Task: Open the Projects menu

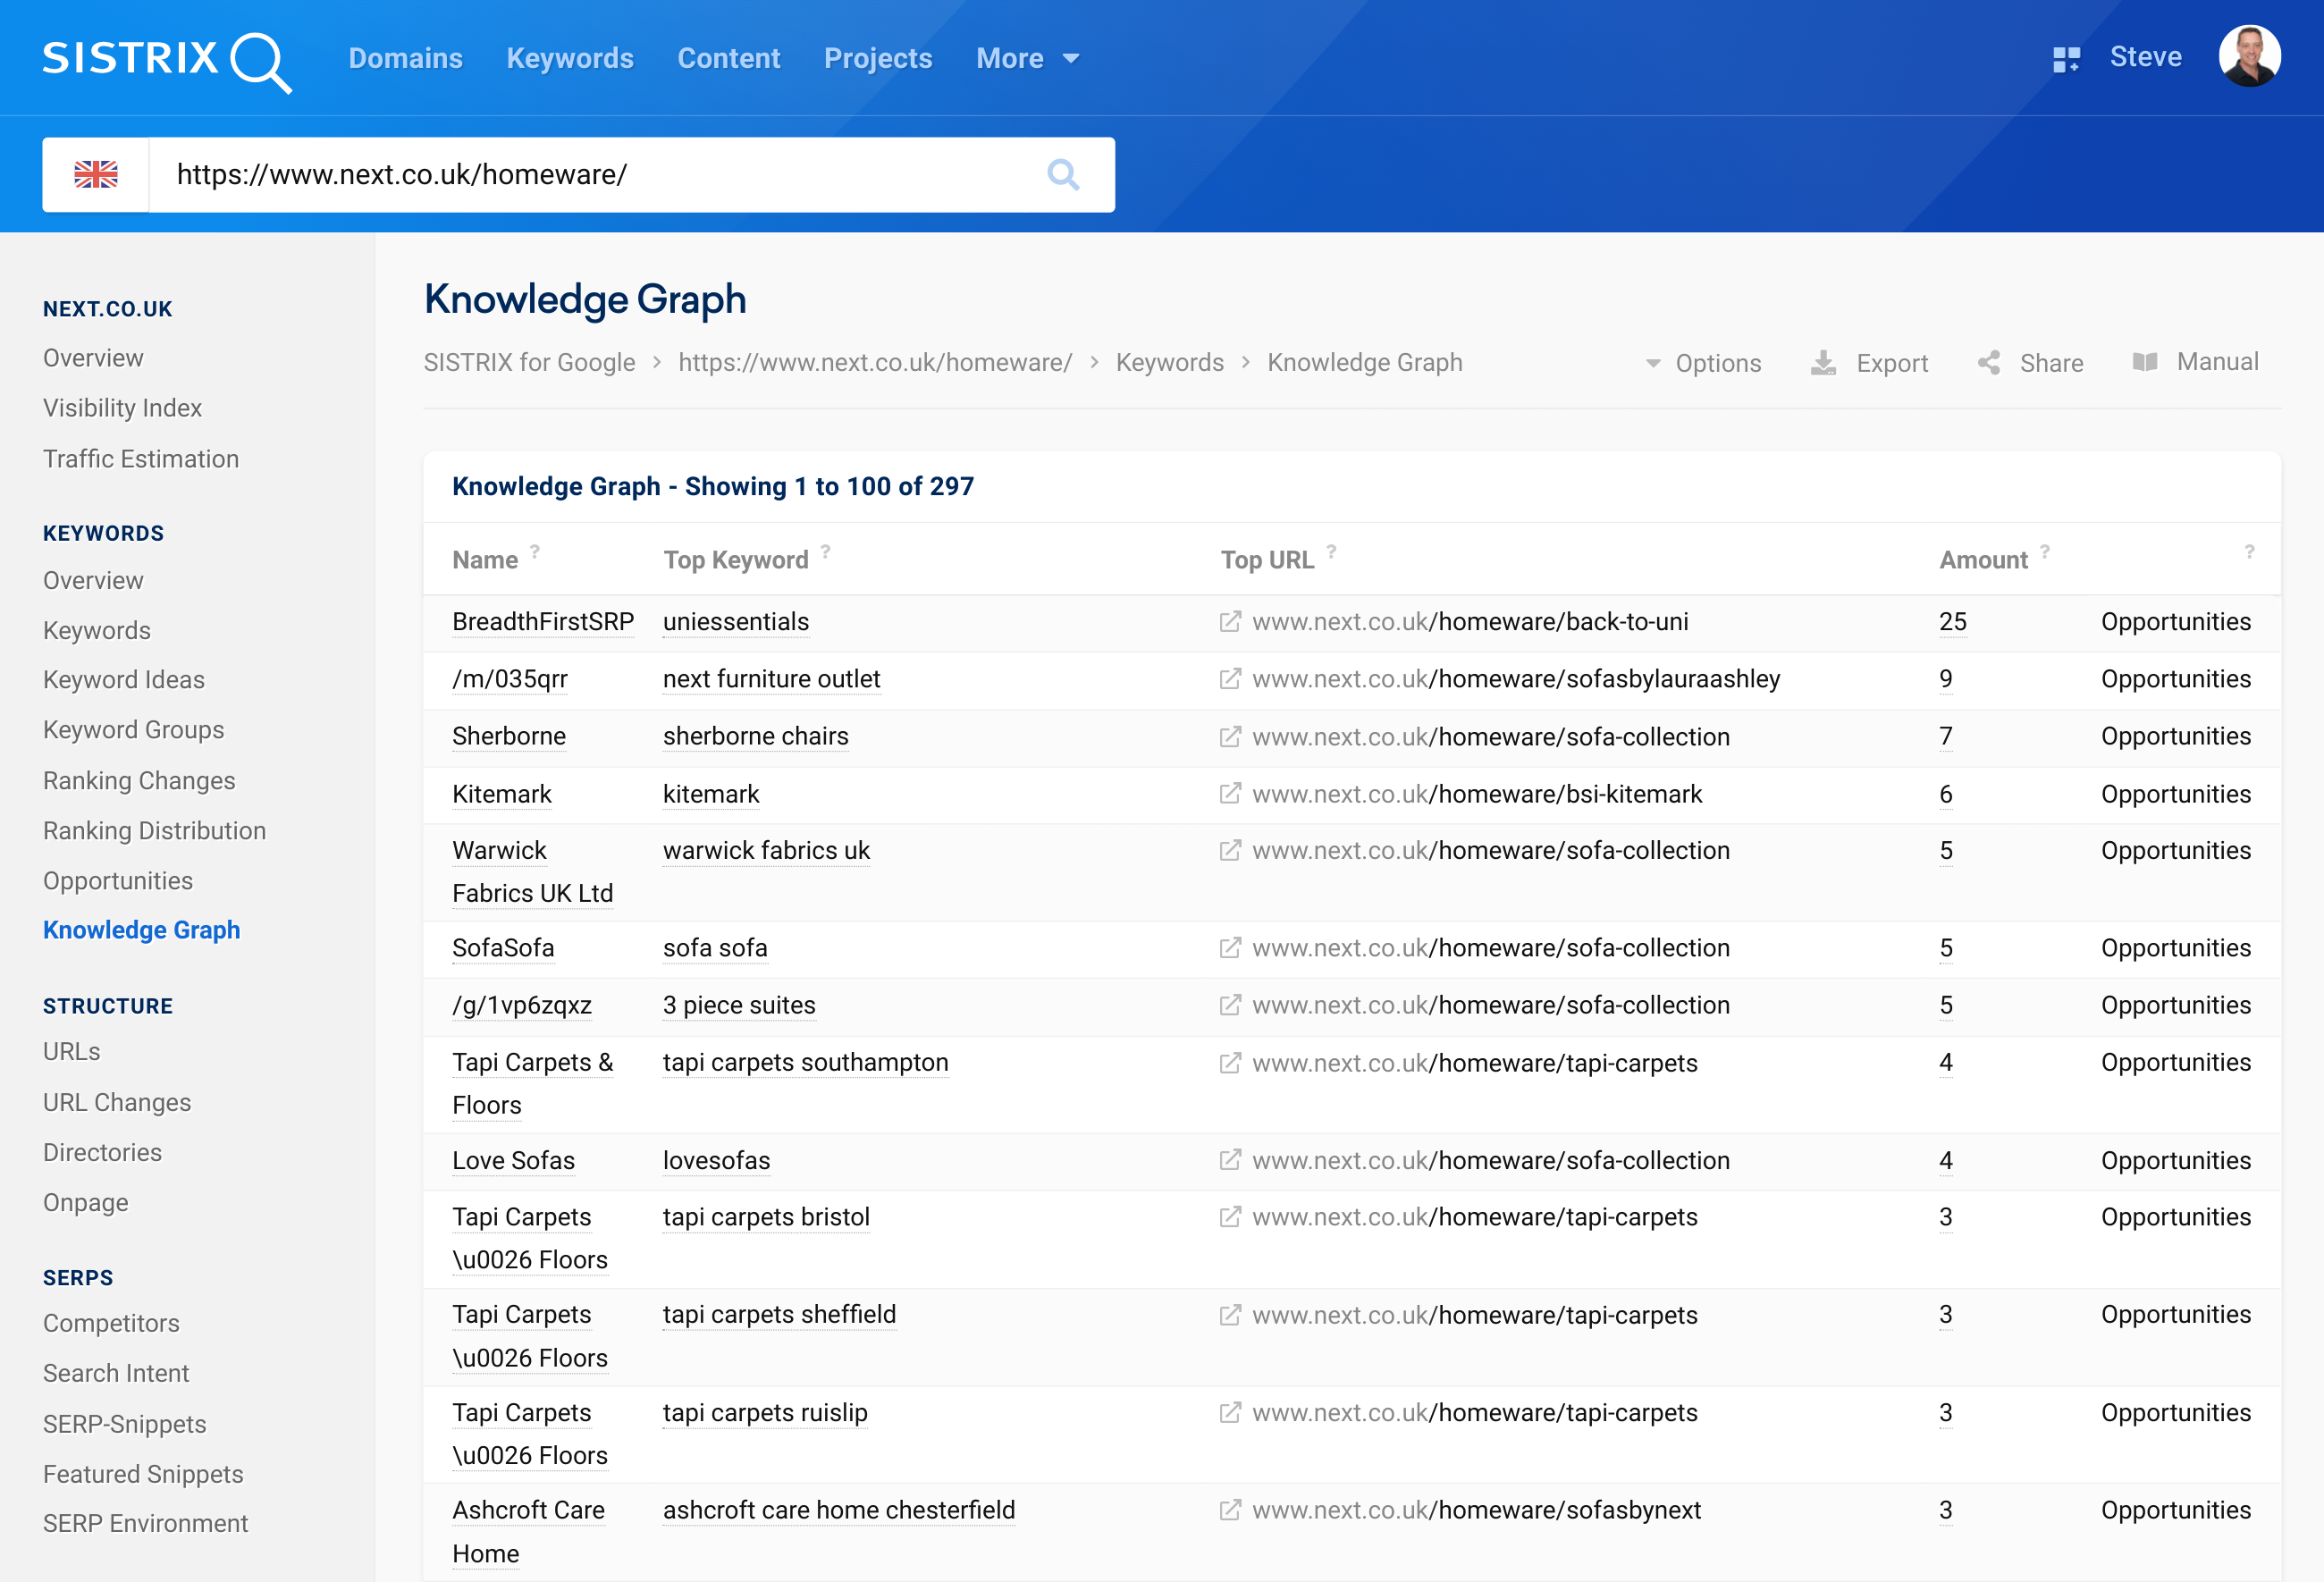Action: [x=878, y=59]
